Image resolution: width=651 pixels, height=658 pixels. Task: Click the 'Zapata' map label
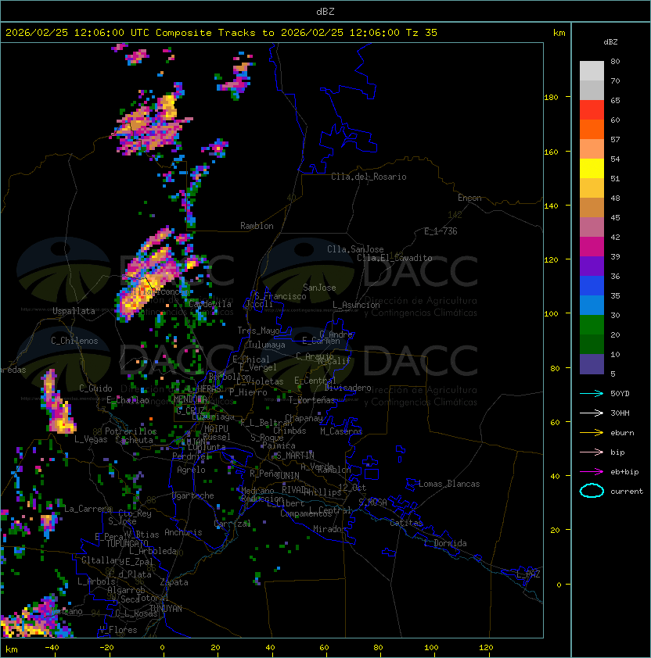coord(174,582)
